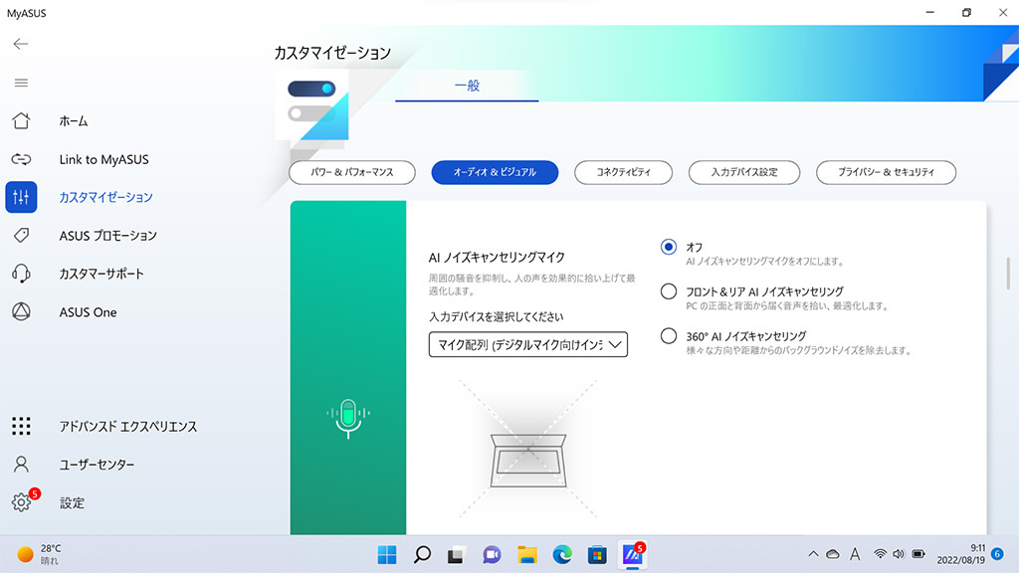The height and width of the screenshot is (573, 1019).
Task: Open 入力デバイス設定 category
Action: pos(744,172)
